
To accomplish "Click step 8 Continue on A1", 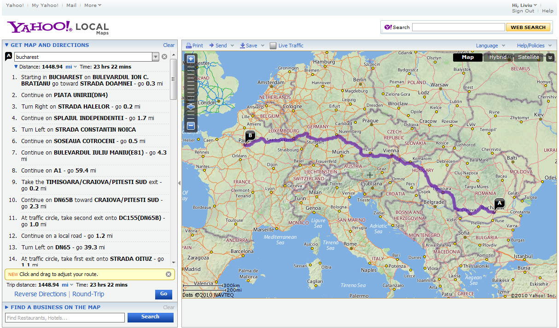I will pyautogui.click(x=58, y=170).
